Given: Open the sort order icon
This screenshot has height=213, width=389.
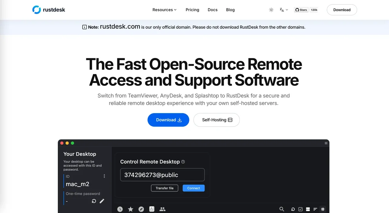Looking at the screenshot, I should click(315, 209).
